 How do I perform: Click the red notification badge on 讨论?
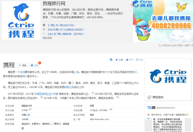(x=40, y=63)
